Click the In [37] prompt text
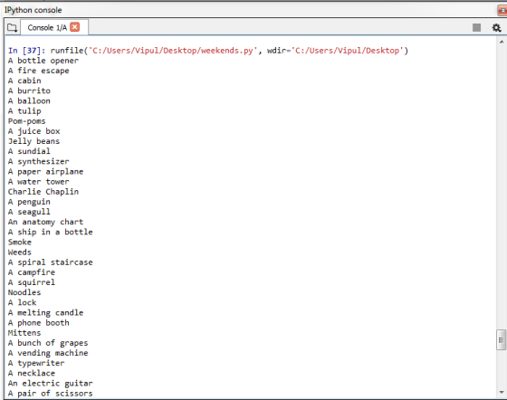The width and height of the screenshot is (507, 400). [27, 51]
